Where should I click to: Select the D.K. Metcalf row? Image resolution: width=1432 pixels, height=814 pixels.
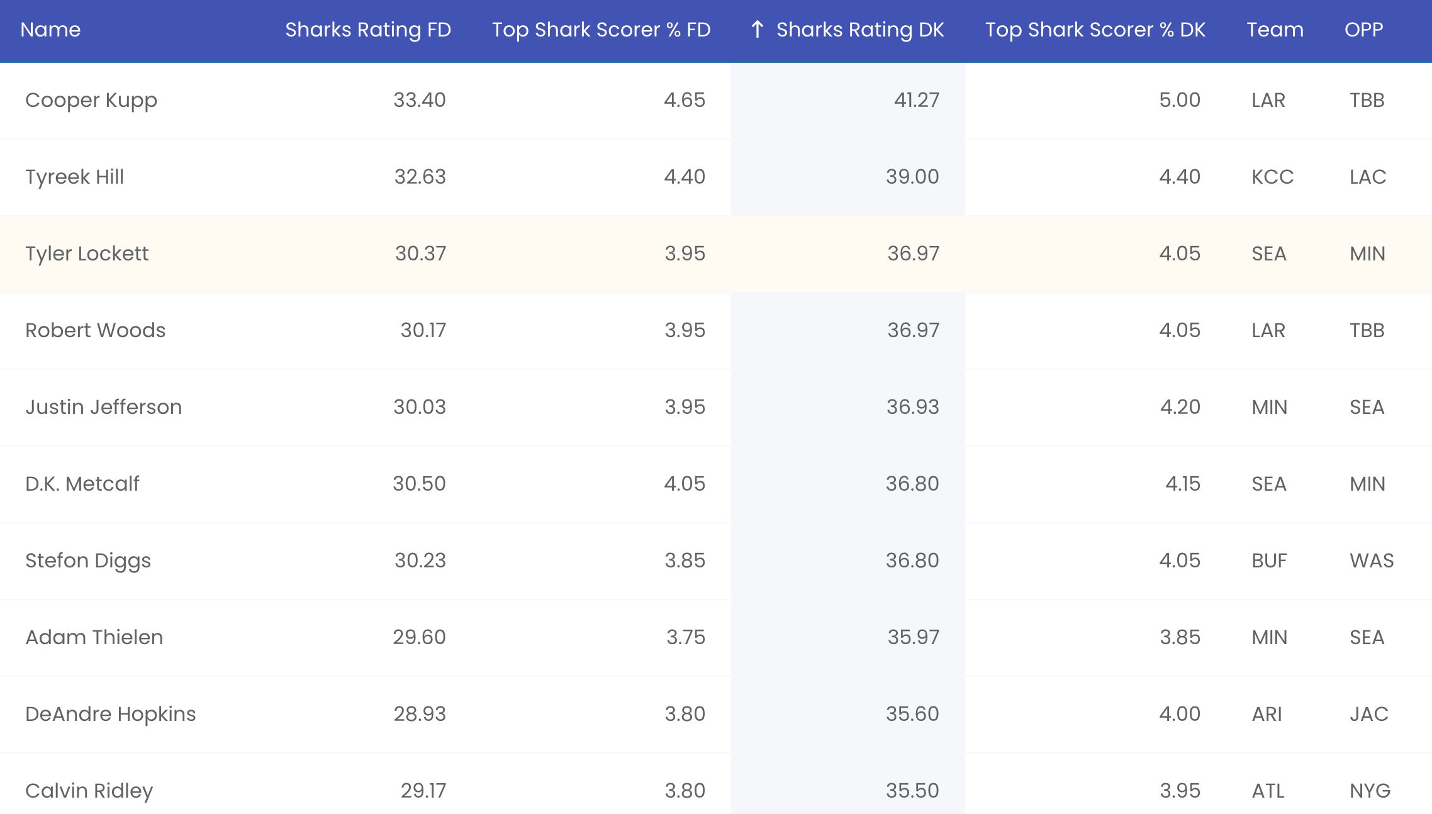[716, 484]
